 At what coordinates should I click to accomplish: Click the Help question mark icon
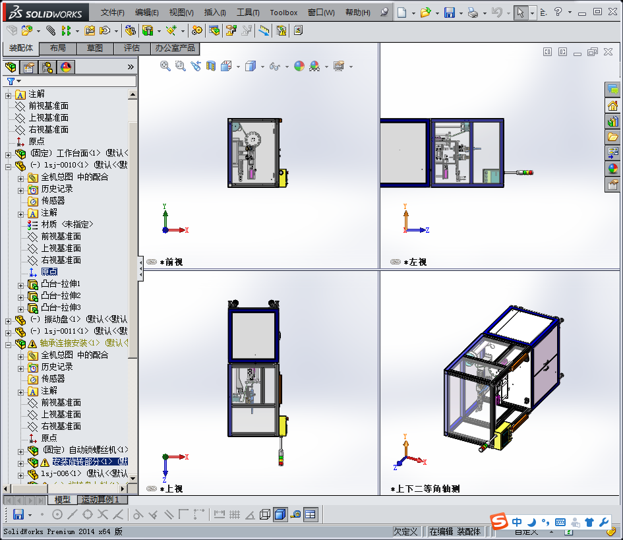point(558,12)
